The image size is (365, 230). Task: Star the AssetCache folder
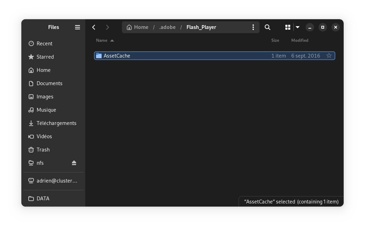pos(329,55)
